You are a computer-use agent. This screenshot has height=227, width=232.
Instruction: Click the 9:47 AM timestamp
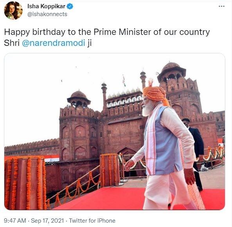15,220
